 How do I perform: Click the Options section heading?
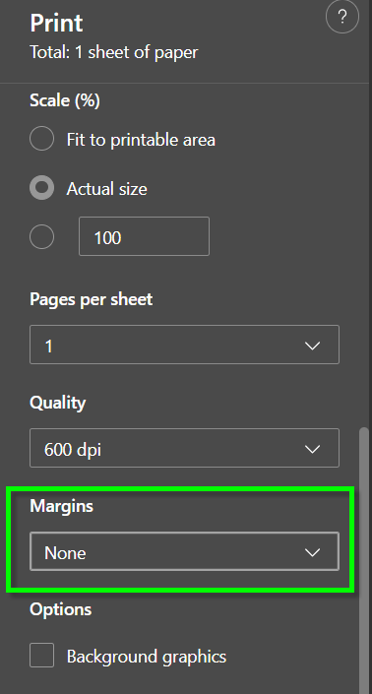click(61, 609)
